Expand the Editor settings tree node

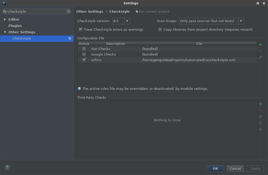coord(5,19)
